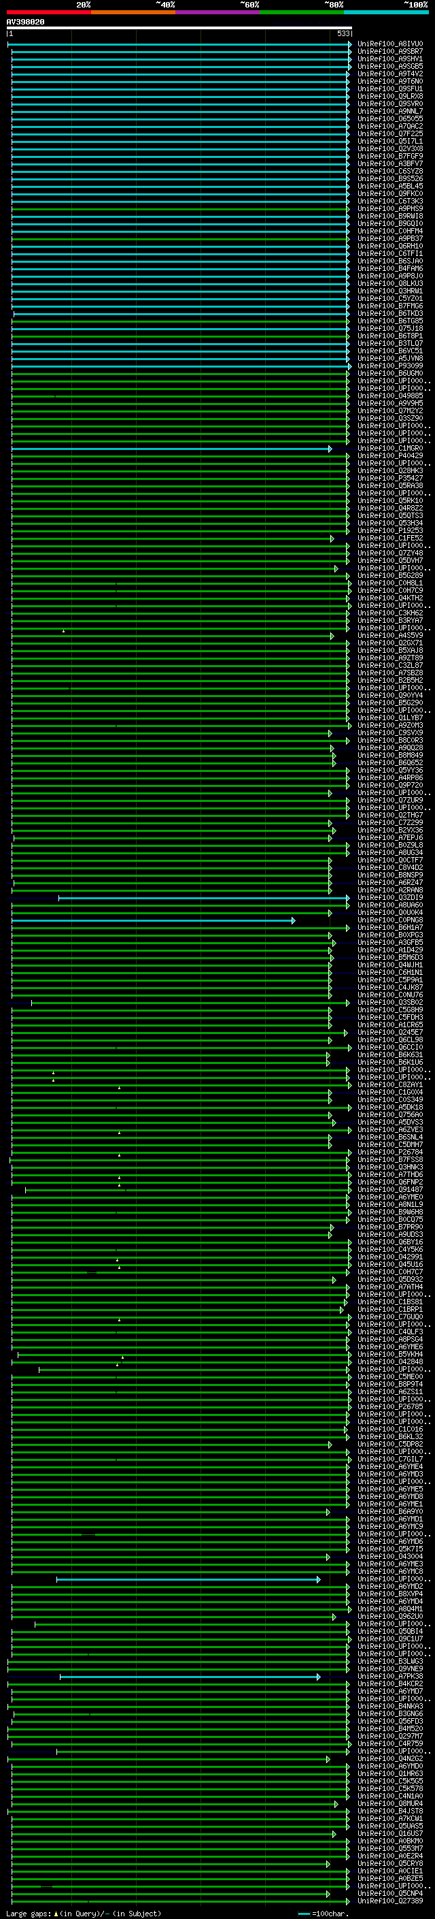Click the =100char. scale legend
Viewport: 435px width, 1919px height.
pyautogui.click(x=324, y=1913)
